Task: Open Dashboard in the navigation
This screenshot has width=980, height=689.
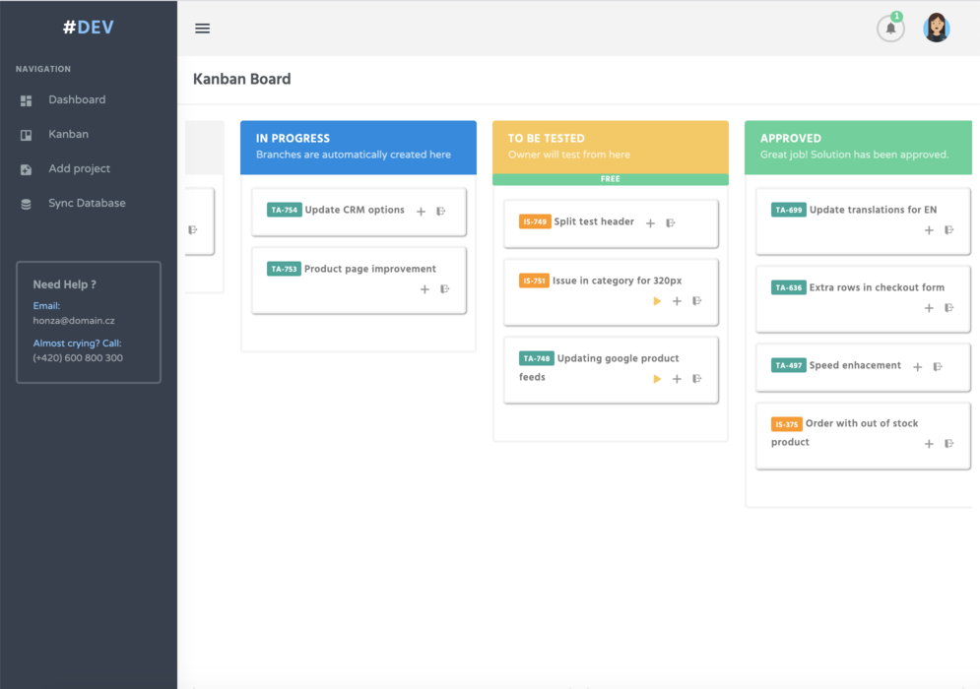Action: (x=77, y=100)
